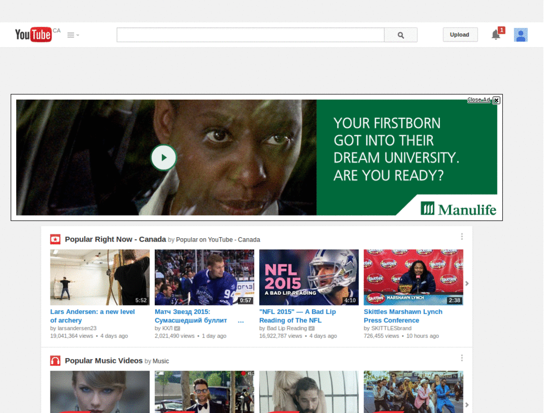Click the Manulife logo in ad
The image size is (550, 413).
point(459,209)
